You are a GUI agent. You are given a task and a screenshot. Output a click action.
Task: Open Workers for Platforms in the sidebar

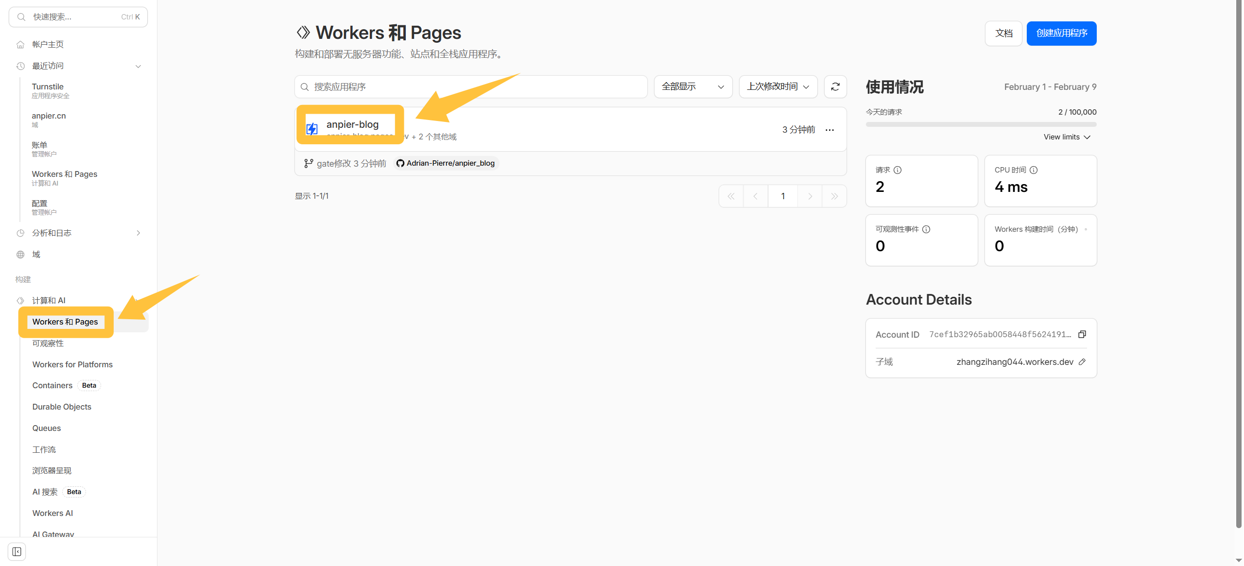click(x=72, y=364)
